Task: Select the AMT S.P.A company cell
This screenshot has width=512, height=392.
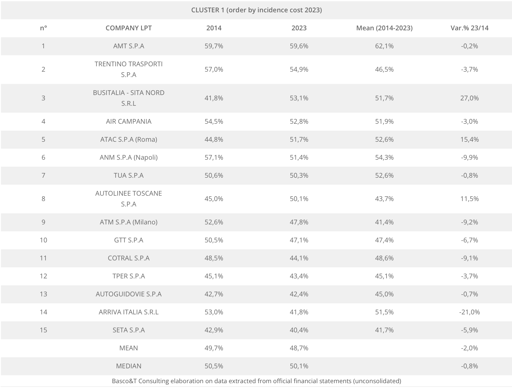Action: pos(128,46)
